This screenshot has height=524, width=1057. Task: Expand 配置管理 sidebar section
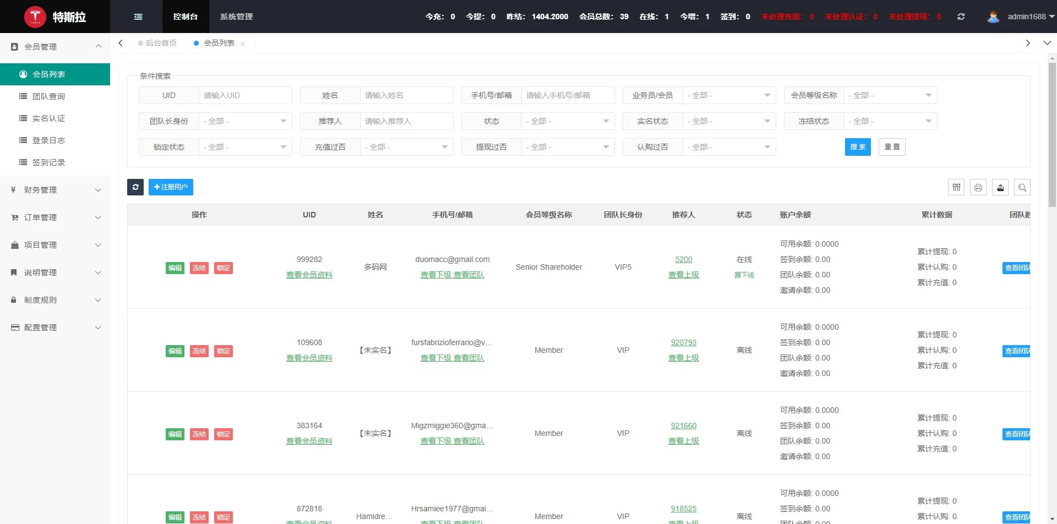55,327
